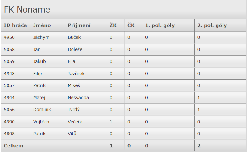Viewport: 247px width, 153px height.
Task: Select the first name Jáchym
Action: [x=41, y=37]
